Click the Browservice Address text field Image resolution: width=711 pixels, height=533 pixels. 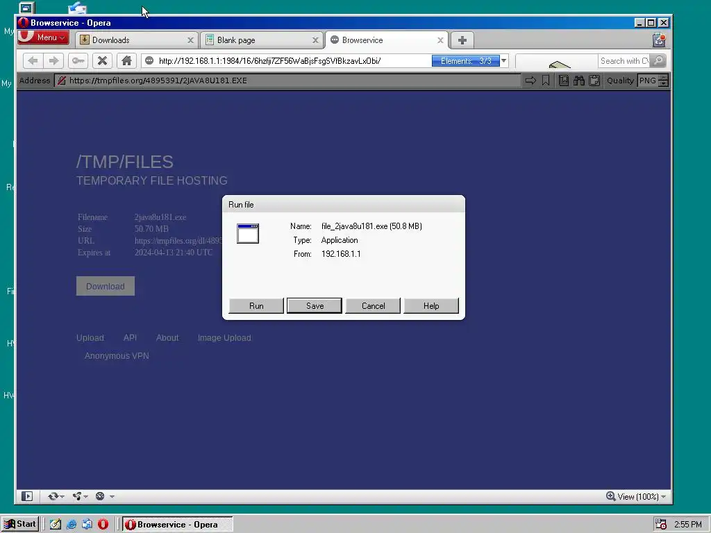287,81
